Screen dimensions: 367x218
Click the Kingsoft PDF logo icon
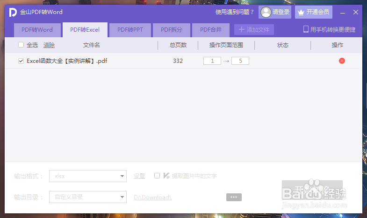[x=13, y=12]
